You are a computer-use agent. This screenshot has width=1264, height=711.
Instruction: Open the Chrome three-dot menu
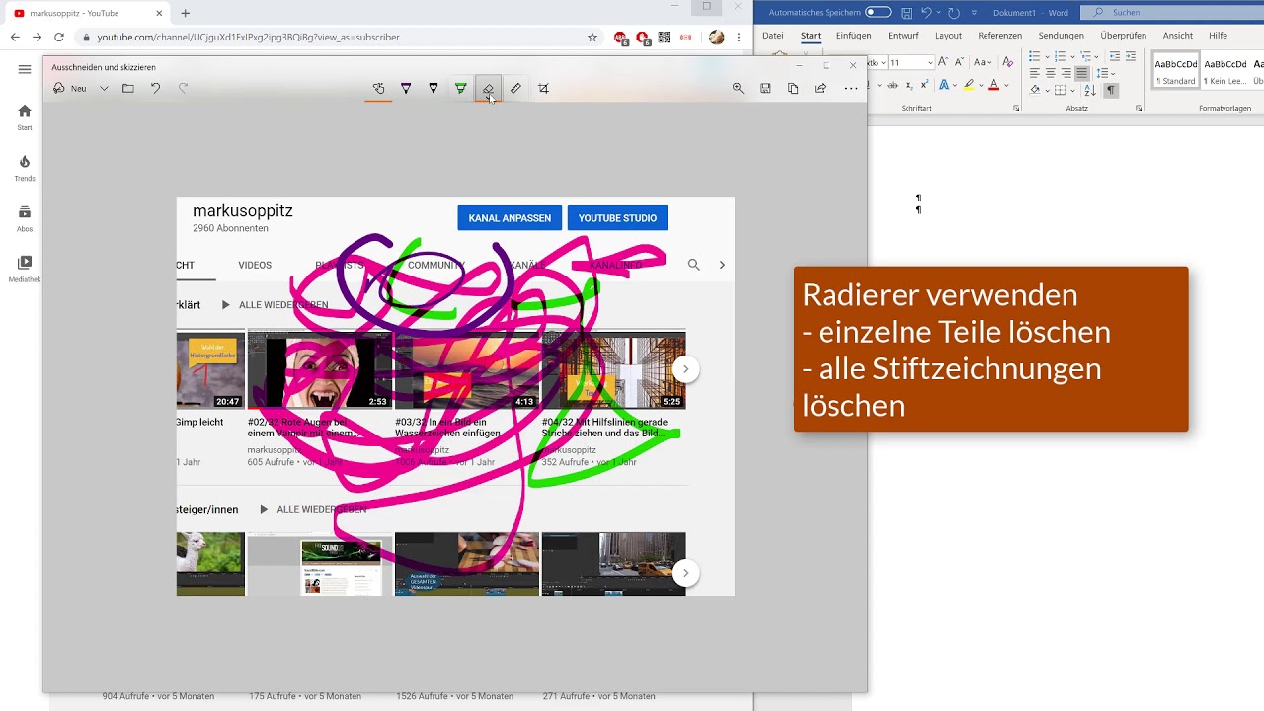(739, 37)
